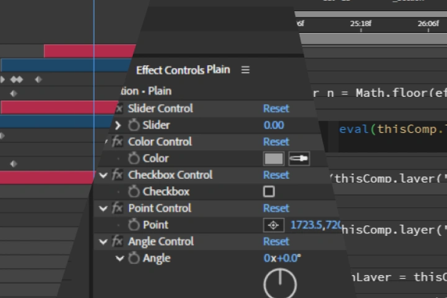This screenshot has width=447, height=298.
Task: Toggle the Point Control fx switch
Action: tap(117, 208)
